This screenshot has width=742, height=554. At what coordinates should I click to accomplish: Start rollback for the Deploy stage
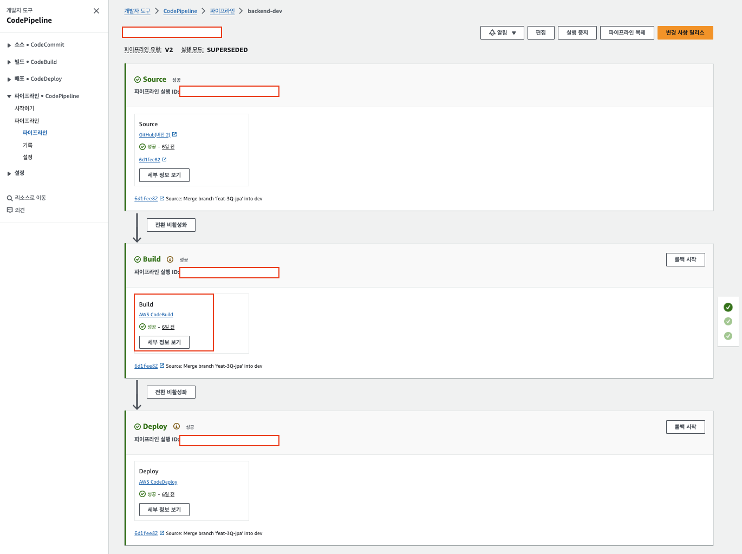point(686,427)
